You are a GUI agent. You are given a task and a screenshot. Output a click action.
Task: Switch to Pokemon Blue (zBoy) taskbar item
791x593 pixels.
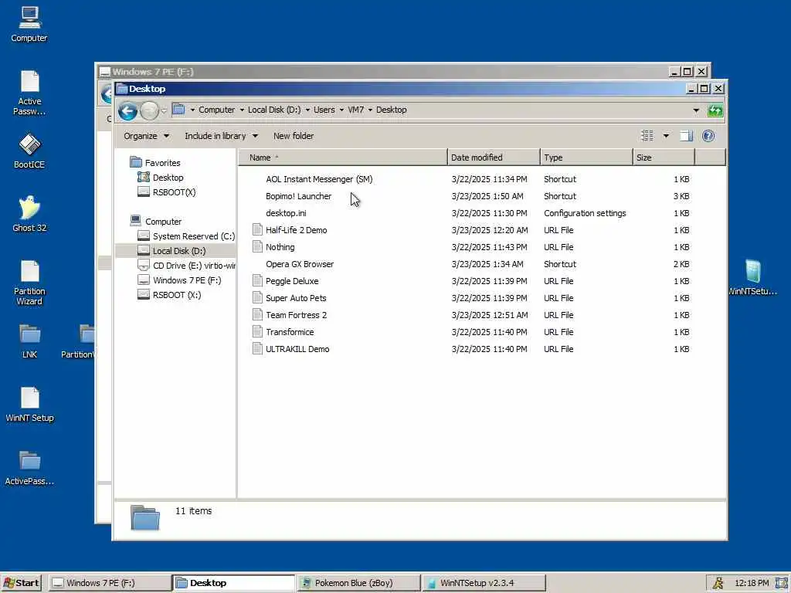tap(358, 583)
